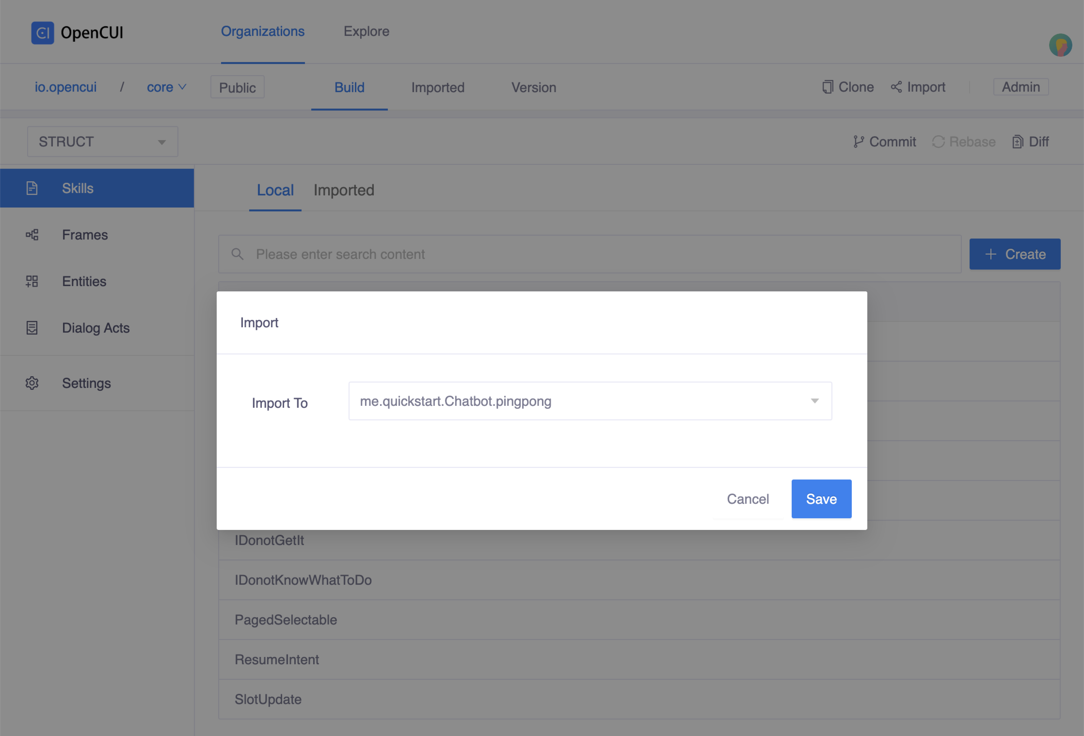Open Dialog Acts in the sidebar
Image resolution: width=1084 pixels, height=736 pixels.
coord(96,328)
